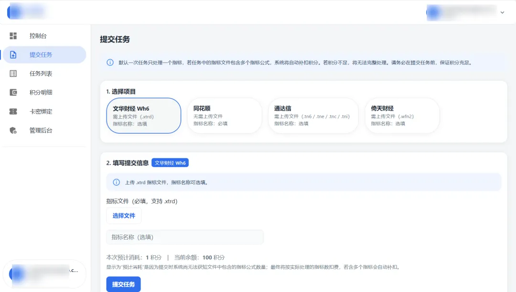Click the 积分明细 wallet icon

(13, 92)
